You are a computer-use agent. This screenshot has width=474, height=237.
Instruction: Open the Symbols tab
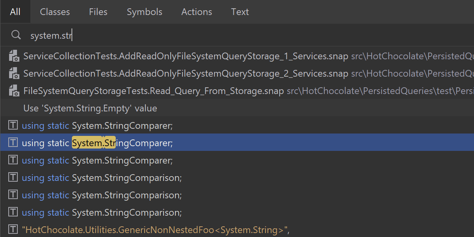[144, 12]
